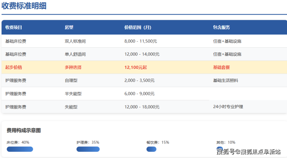The width and height of the screenshot is (287, 158).
Task: Click the red 12,100元起 price
Action: 136,67
